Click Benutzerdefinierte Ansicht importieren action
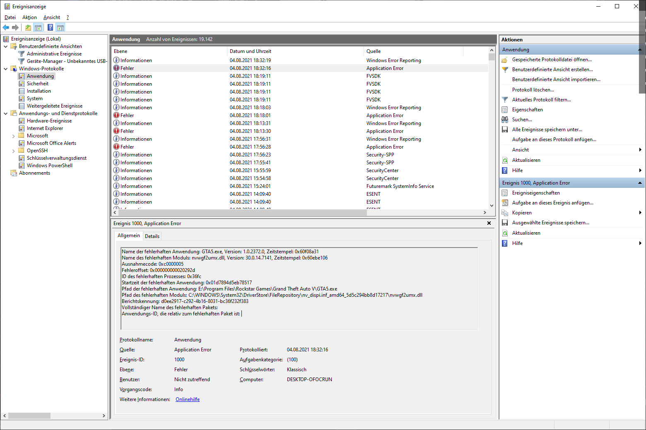The width and height of the screenshot is (646, 430). click(x=556, y=79)
